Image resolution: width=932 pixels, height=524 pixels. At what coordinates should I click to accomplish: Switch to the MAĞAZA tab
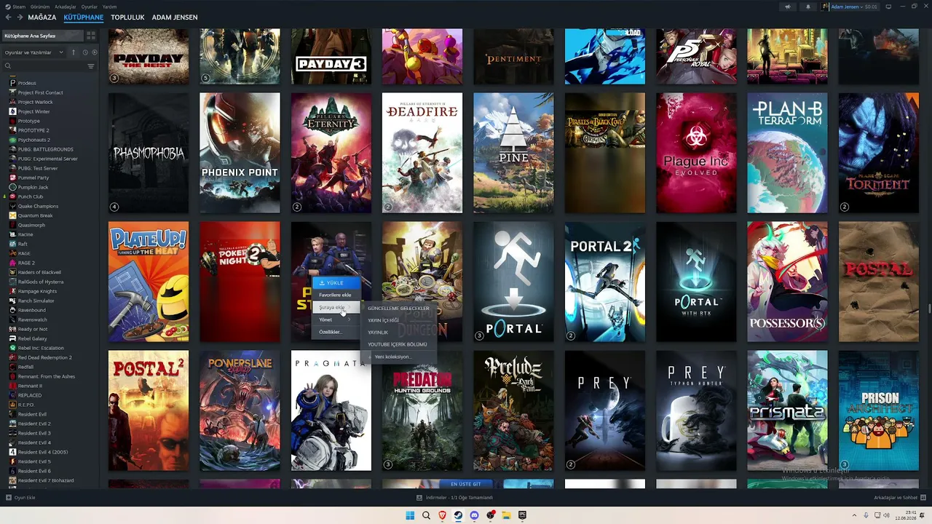[x=42, y=17]
